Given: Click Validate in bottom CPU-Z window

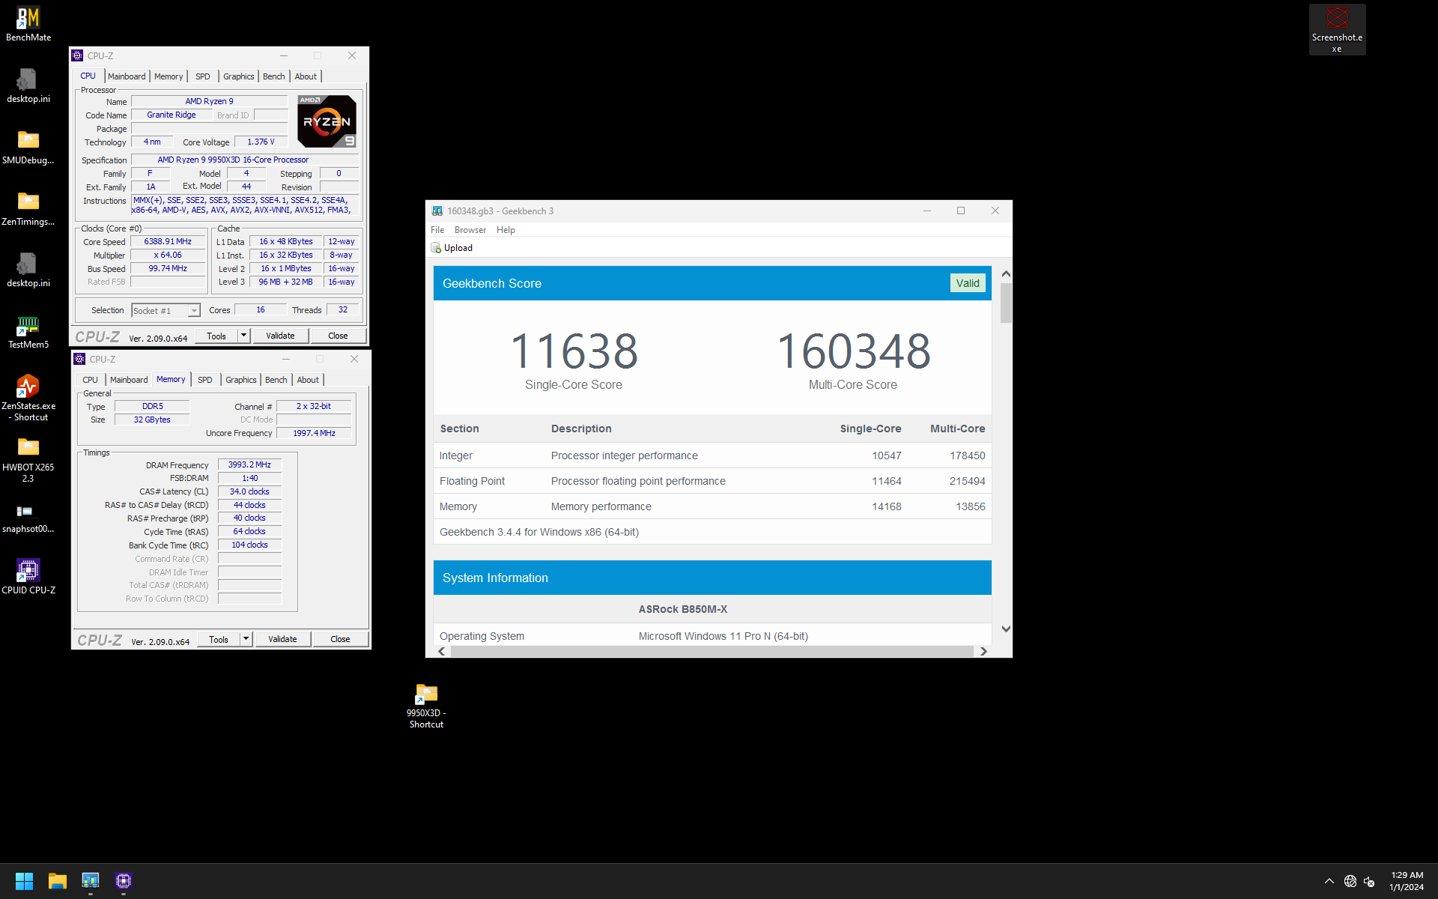Looking at the screenshot, I should coord(282,639).
